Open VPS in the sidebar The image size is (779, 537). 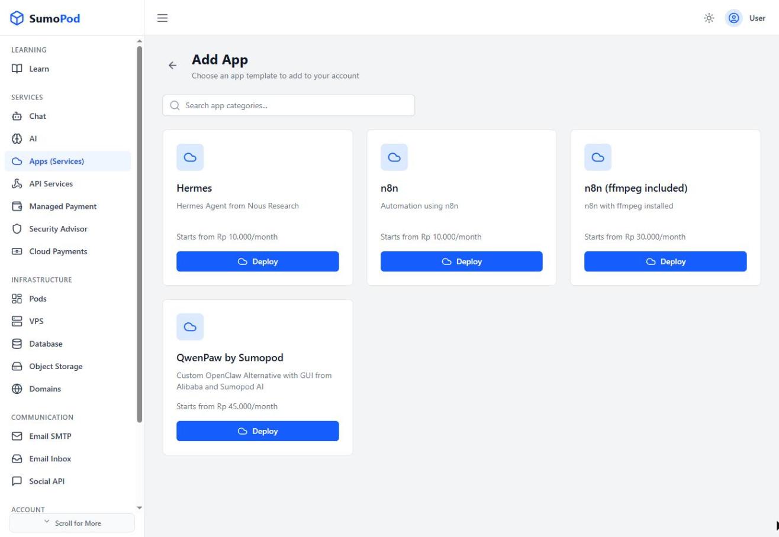pos(67,321)
